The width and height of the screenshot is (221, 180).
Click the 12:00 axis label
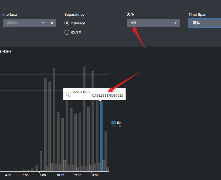tap(78, 175)
